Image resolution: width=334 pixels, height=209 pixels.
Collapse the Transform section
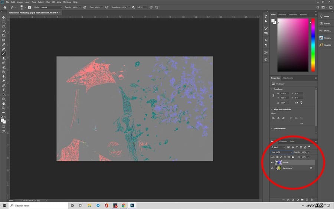[272, 89]
